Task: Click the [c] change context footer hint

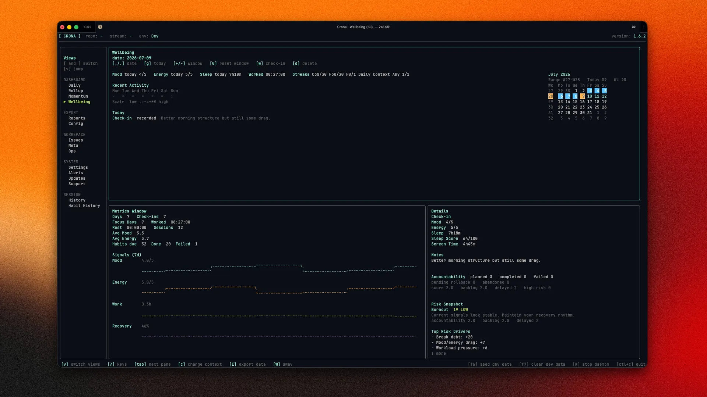Action: pos(200,365)
